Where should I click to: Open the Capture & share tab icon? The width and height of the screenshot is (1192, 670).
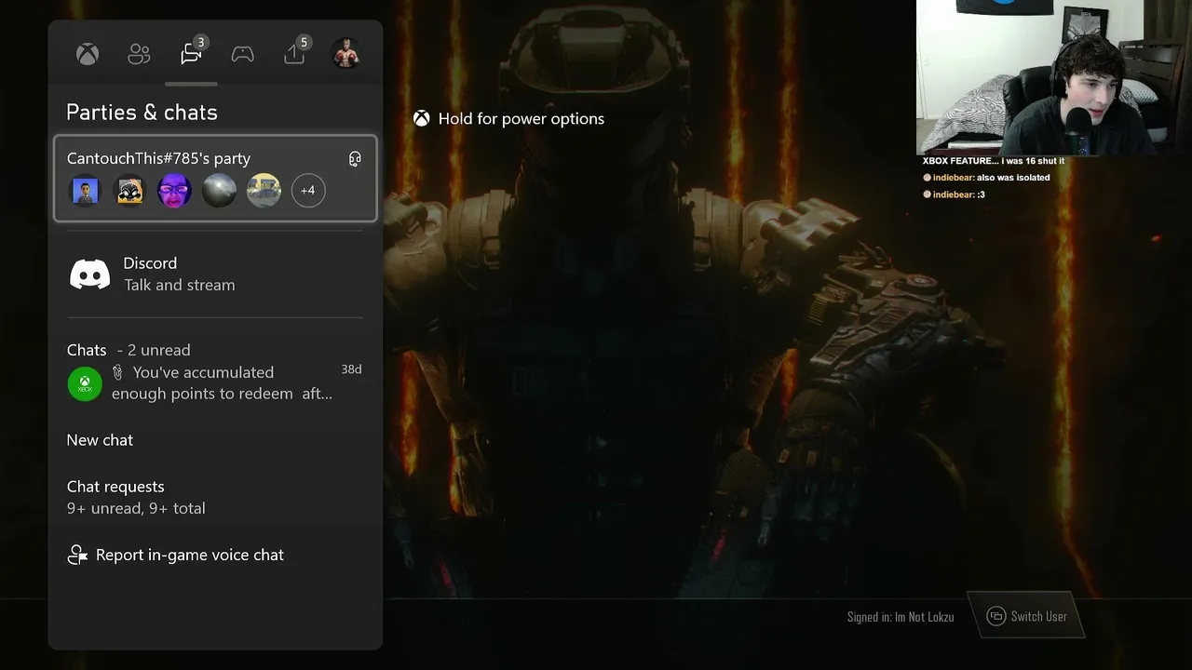point(294,54)
